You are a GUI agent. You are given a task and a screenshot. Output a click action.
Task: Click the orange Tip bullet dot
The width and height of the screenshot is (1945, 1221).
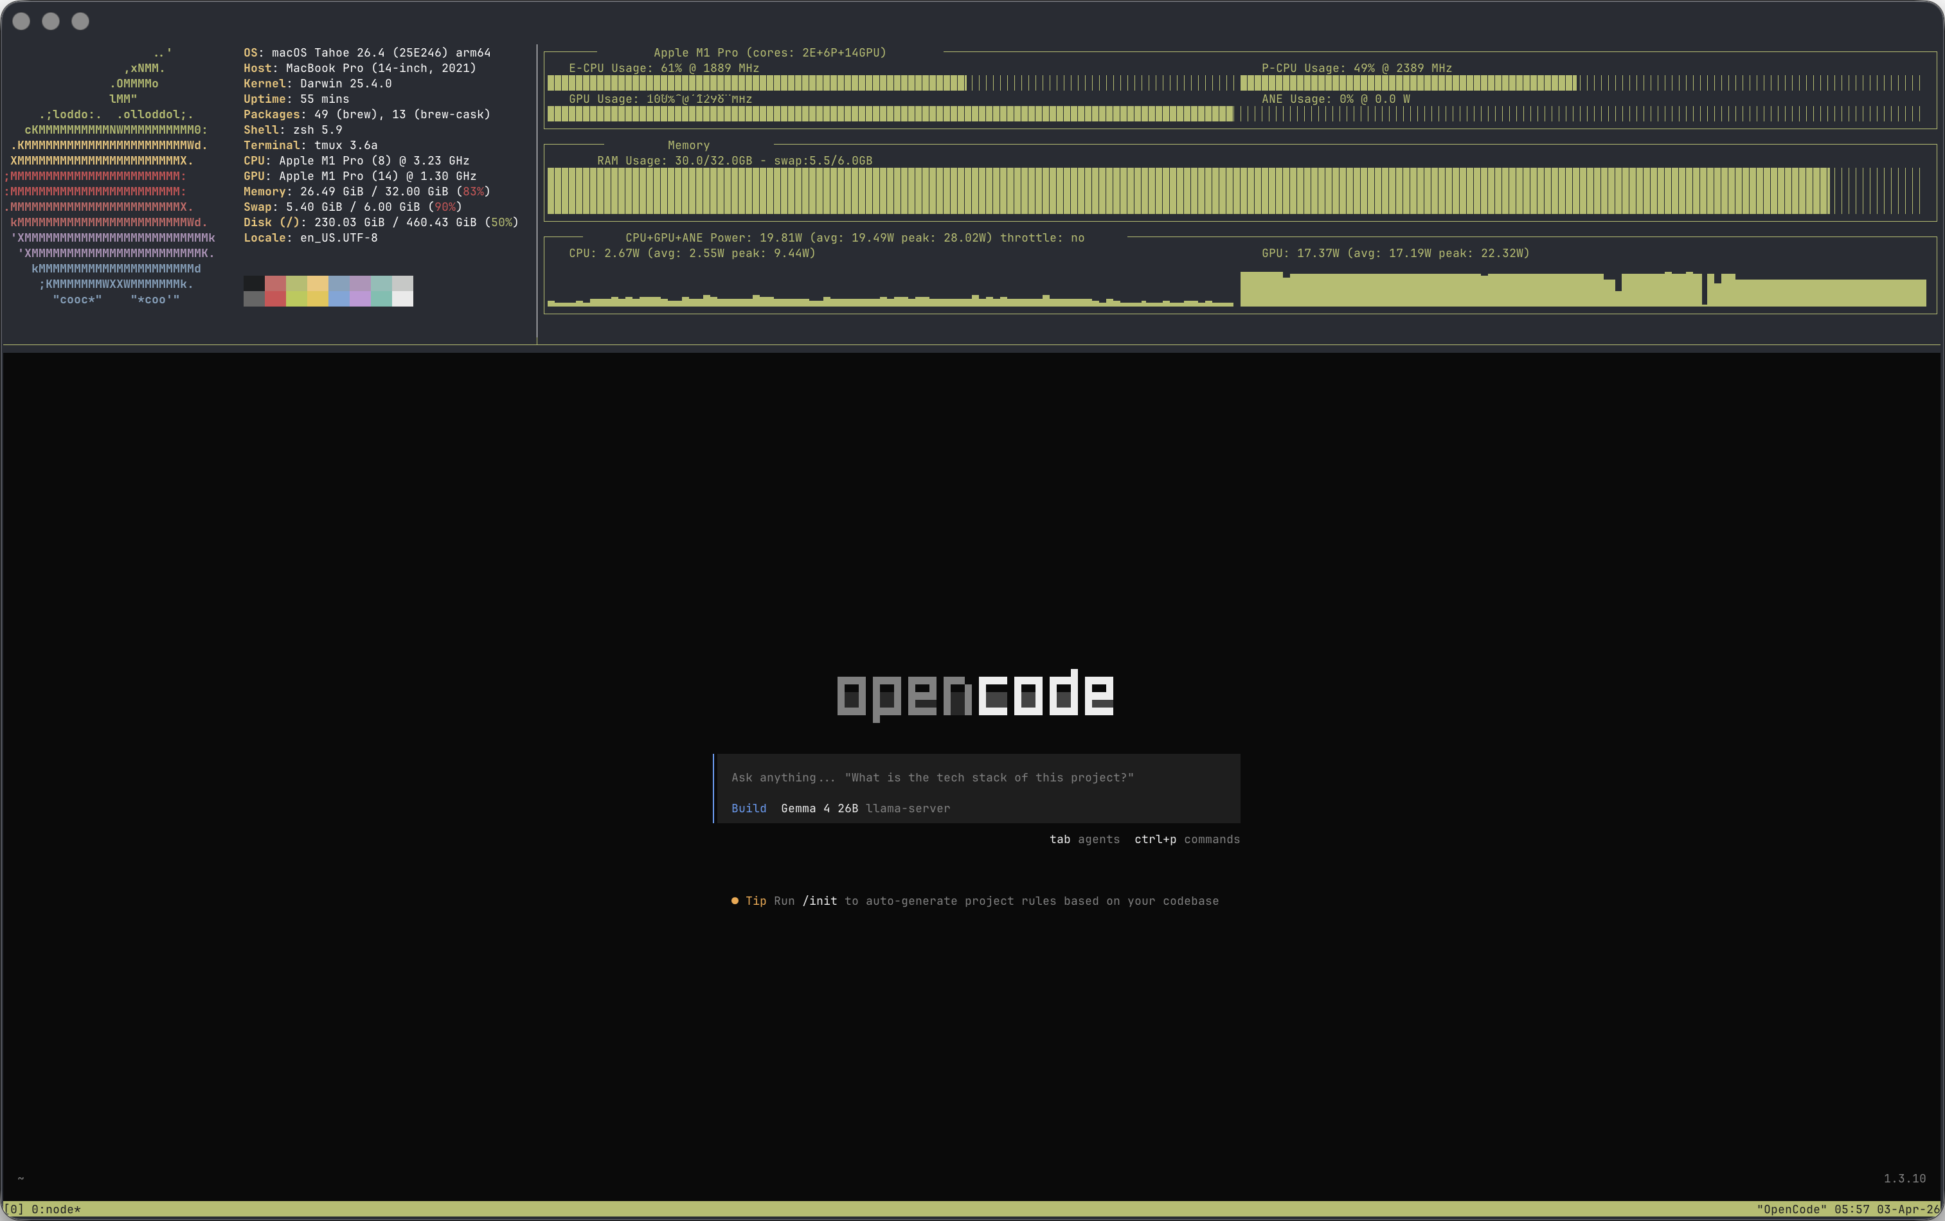tap(734, 900)
